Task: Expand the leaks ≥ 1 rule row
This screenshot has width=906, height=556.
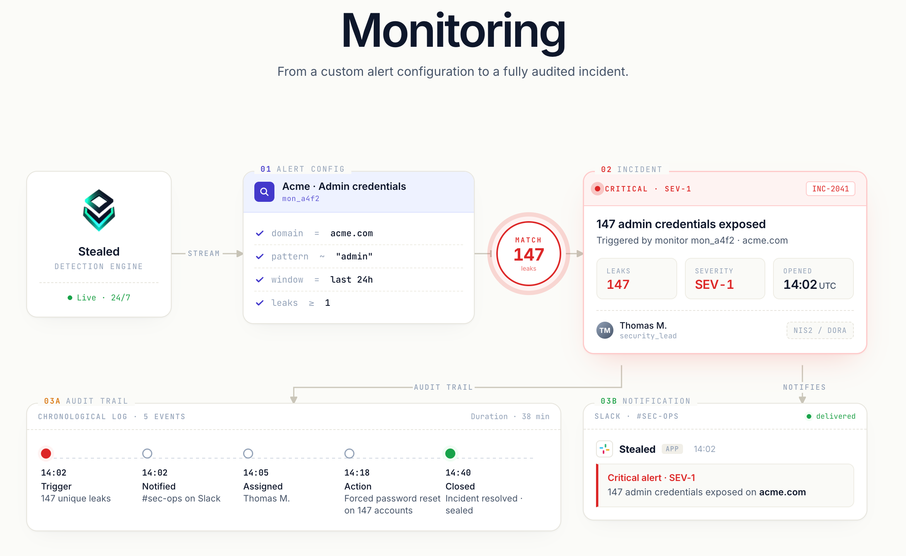Action: click(259, 303)
